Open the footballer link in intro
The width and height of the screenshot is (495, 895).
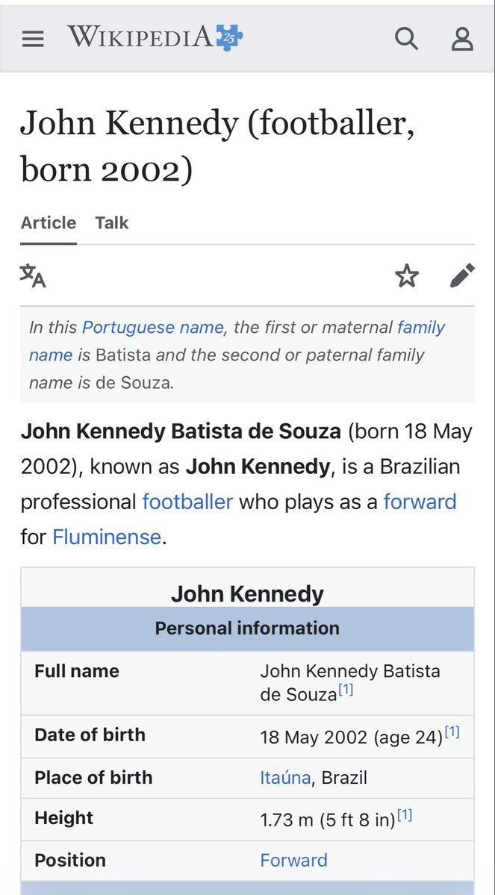pos(187,502)
